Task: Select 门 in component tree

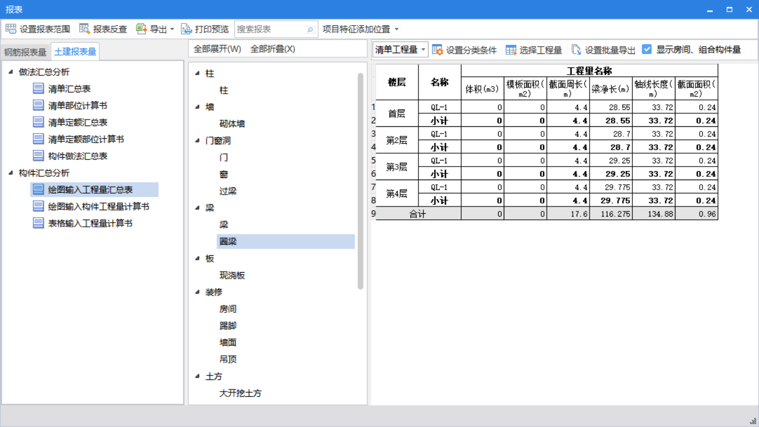Action: [x=224, y=157]
